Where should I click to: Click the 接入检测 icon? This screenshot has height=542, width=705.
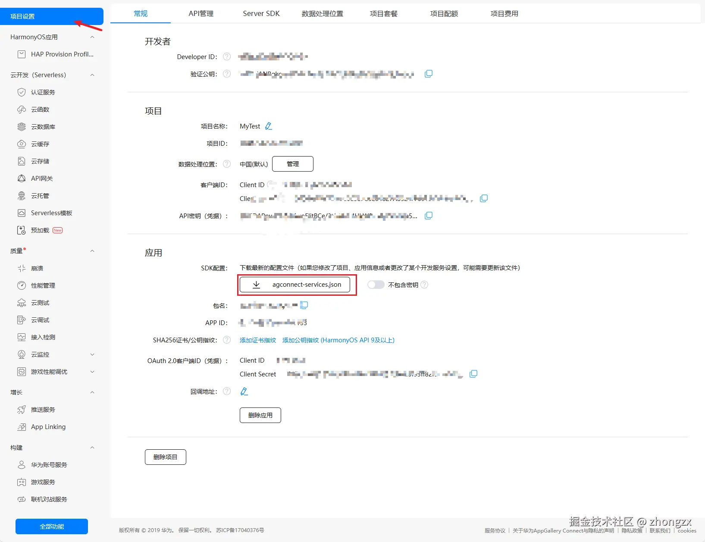click(x=22, y=337)
